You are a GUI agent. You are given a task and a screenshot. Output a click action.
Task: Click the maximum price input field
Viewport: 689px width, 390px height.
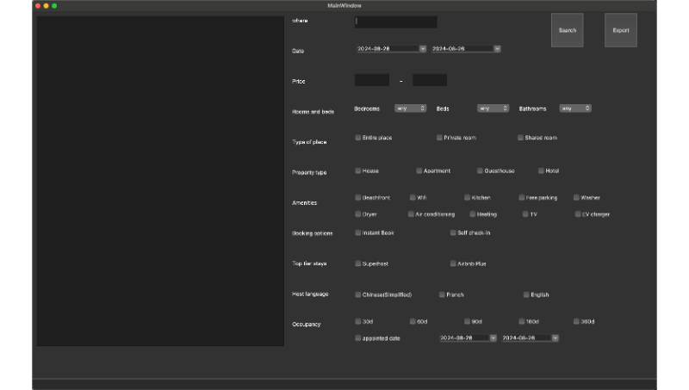tap(429, 80)
